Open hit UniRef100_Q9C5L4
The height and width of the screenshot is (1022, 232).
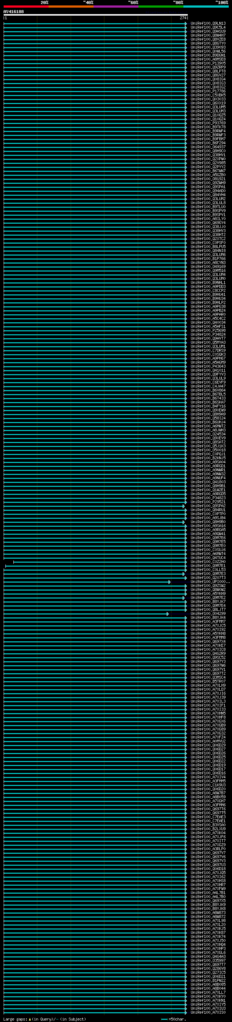pyautogui.click(x=208, y=28)
